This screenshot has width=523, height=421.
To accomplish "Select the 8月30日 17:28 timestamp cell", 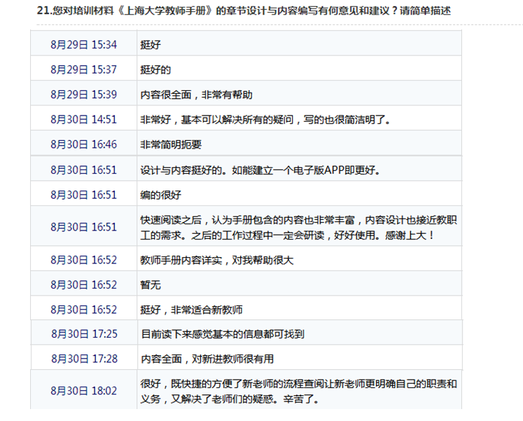I will point(83,359).
